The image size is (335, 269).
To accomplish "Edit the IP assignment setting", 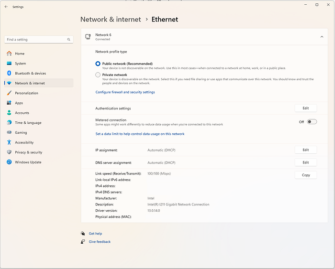I will (x=306, y=150).
